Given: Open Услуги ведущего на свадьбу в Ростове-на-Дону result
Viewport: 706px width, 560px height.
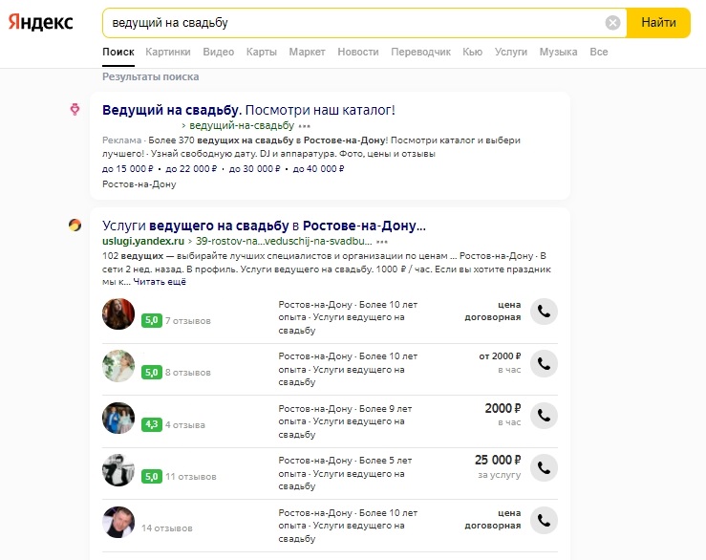Looking at the screenshot, I should tap(264, 226).
